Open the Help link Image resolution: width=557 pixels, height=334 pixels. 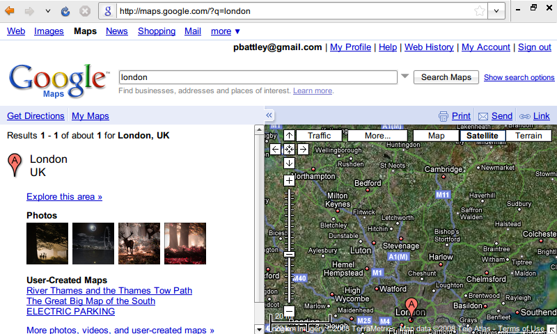click(x=388, y=47)
